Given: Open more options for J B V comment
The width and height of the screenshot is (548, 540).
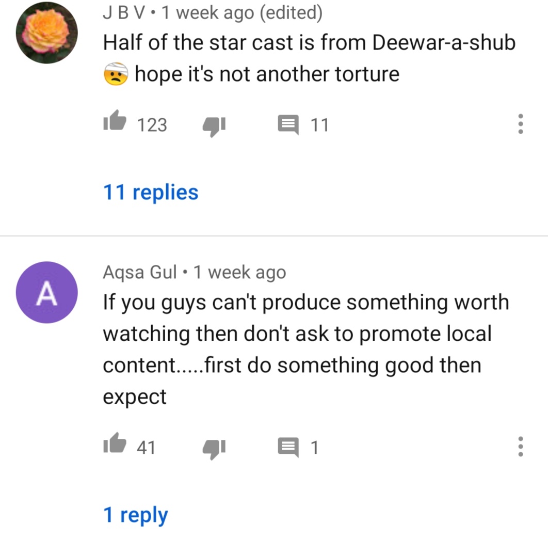Looking at the screenshot, I should pyautogui.click(x=520, y=124).
